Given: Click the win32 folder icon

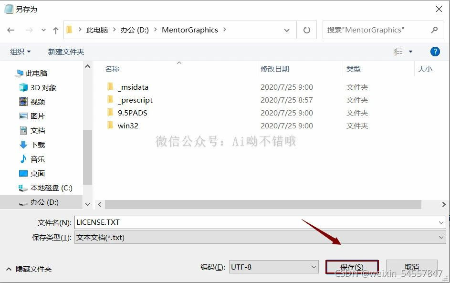Looking at the screenshot, I should tap(110, 125).
